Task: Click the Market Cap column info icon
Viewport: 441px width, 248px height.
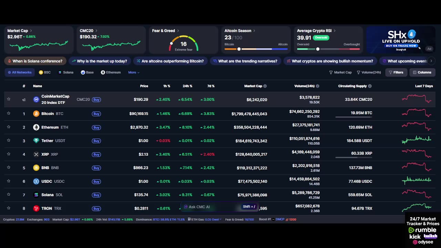Action: (265, 86)
